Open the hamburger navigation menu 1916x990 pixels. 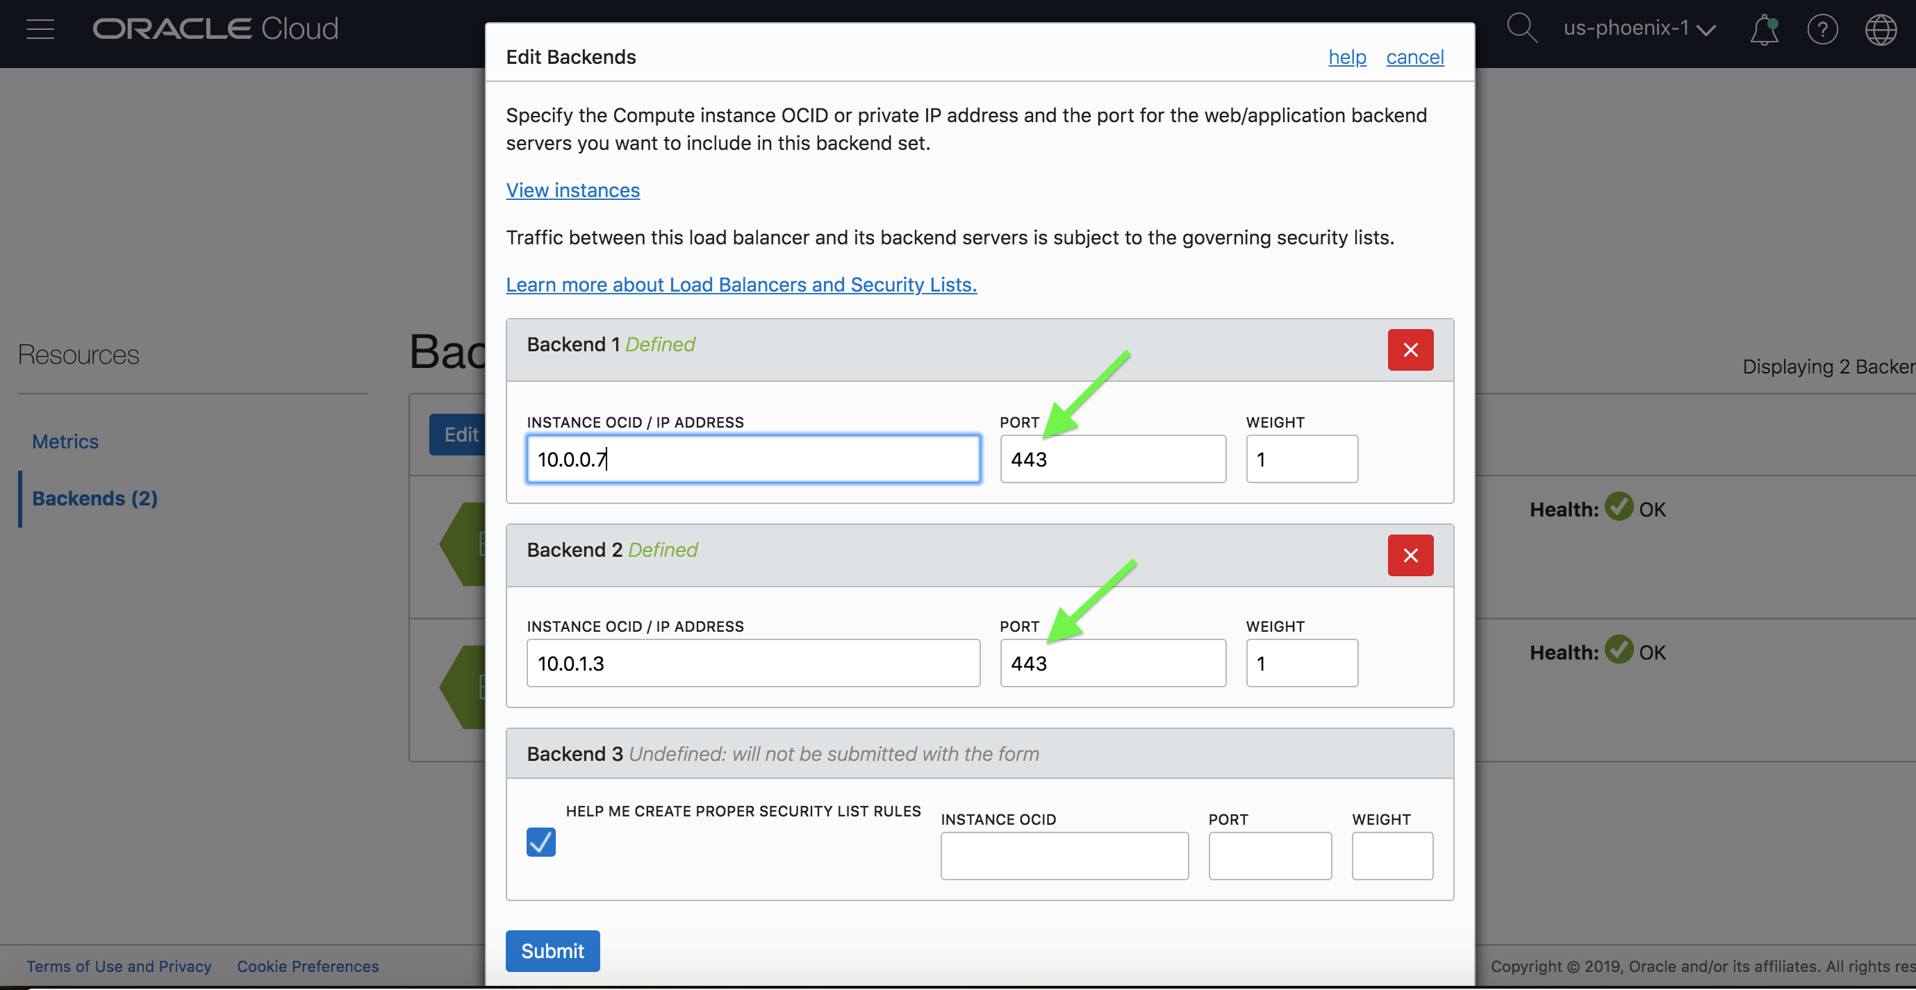coord(40,29)
